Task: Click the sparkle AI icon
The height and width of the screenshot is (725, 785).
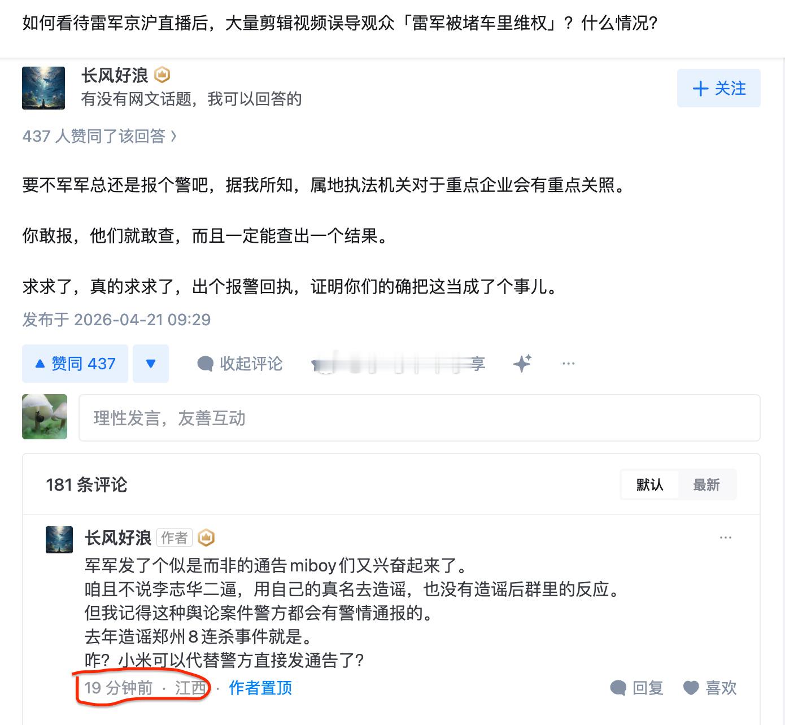Action: coord(522,364)
